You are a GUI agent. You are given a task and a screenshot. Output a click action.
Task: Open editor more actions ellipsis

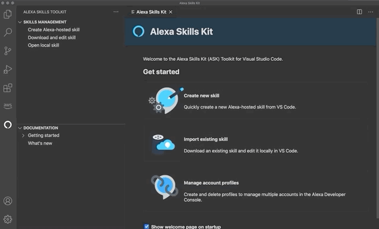pyautogui.click(x=371, y=12)
